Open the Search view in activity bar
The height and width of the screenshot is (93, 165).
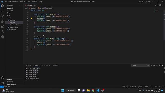coord(3,11)
